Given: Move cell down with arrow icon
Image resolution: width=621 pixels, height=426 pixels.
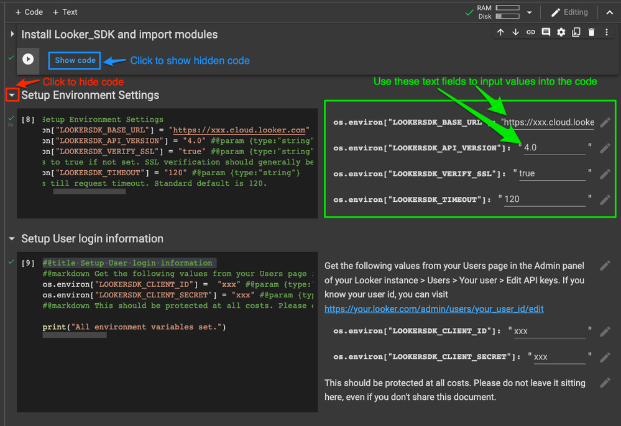Looking at the screenshot, I should pyautogui.click(x=515, y=32).
